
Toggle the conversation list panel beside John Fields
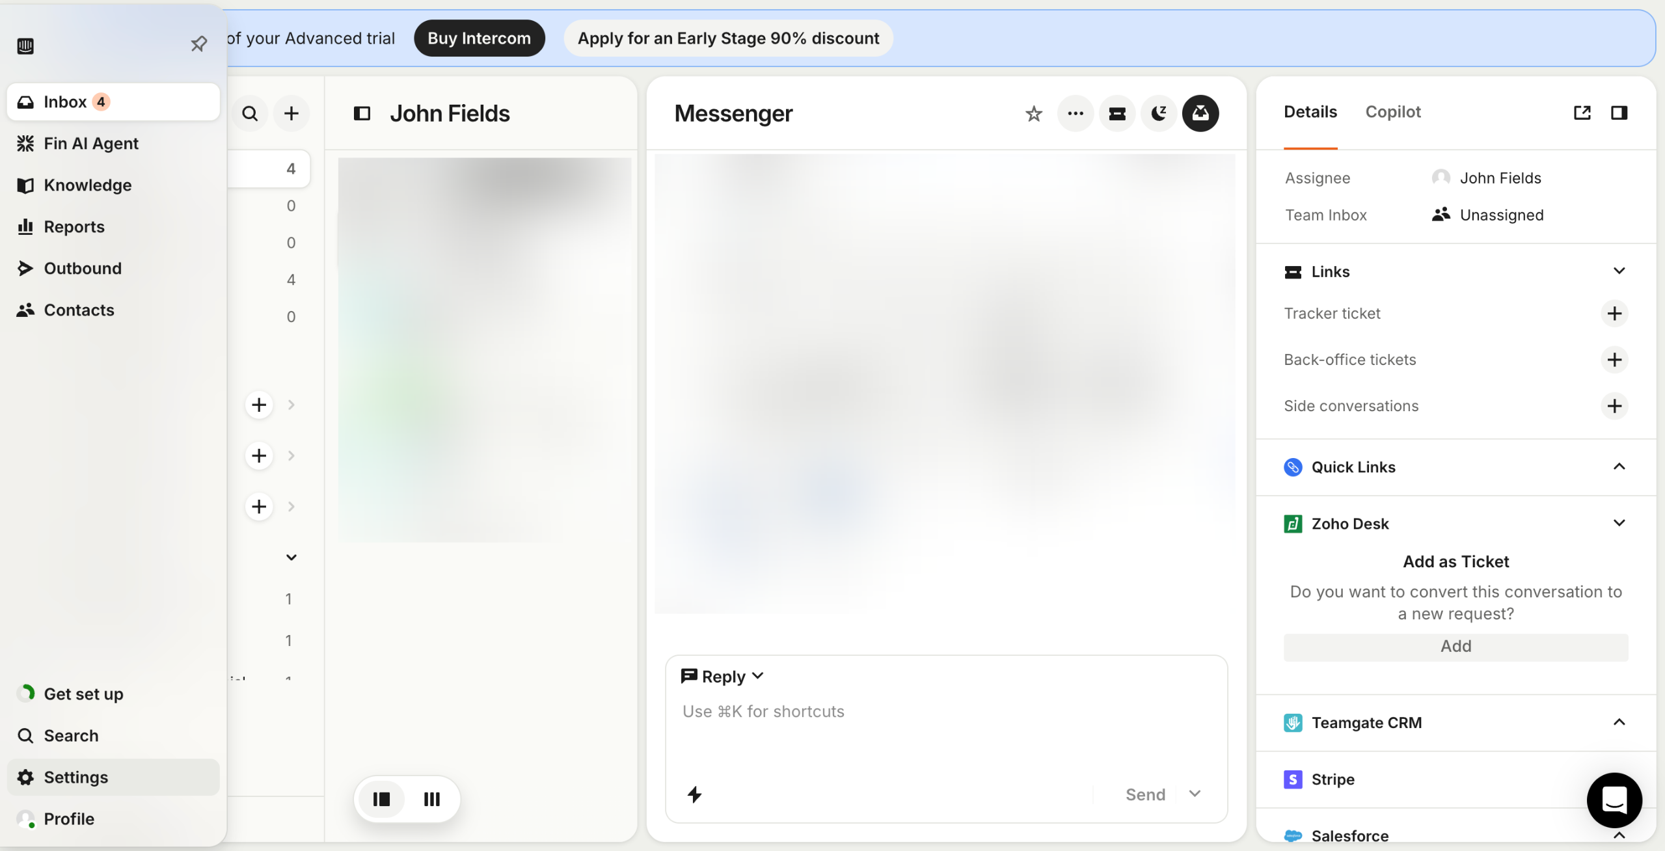click(x=362, y=114)
